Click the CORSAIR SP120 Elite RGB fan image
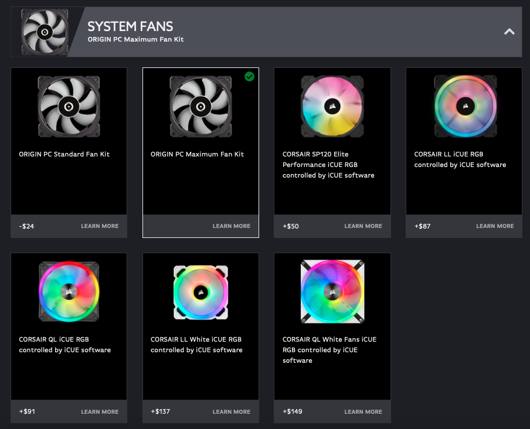 (332, 105)
